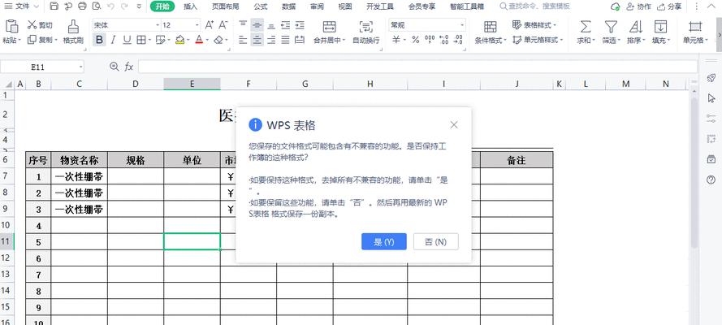The image size is (722, 325).
Task: Click the Undo arrow icon
Action: point(110,6)
